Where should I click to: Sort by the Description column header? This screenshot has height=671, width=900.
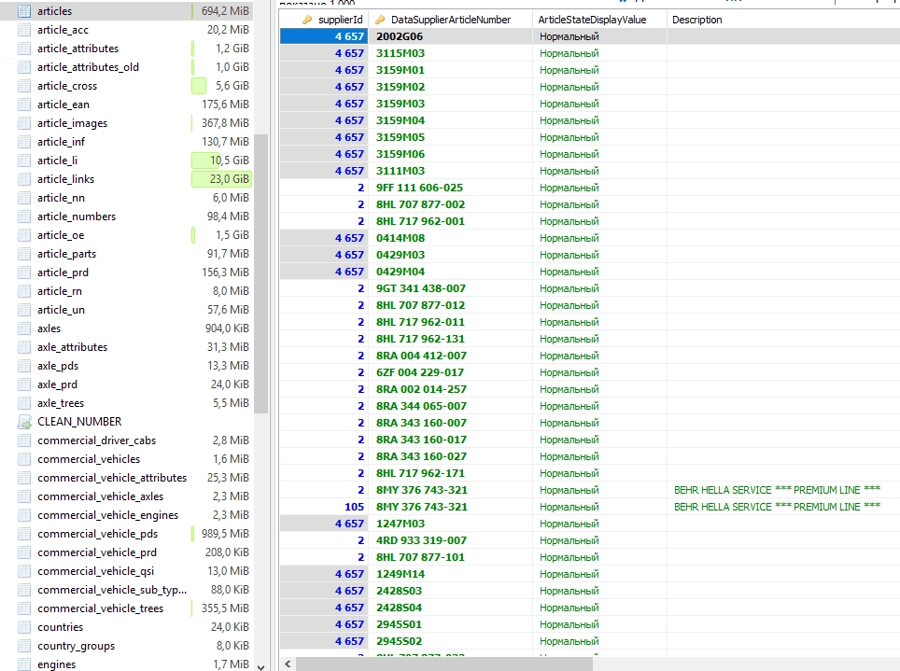pos(783,20)
